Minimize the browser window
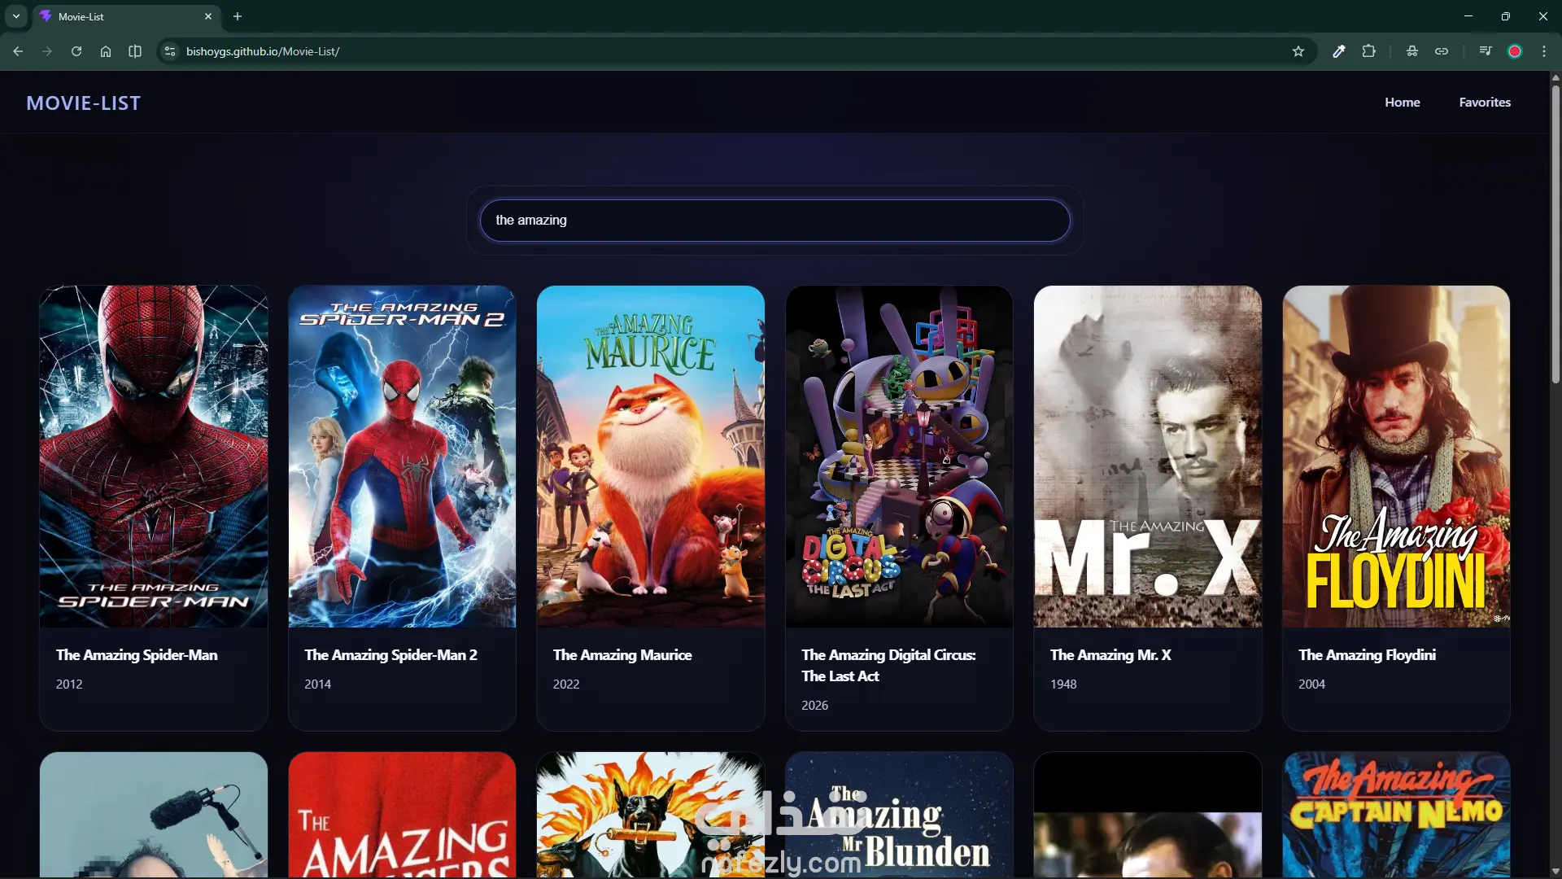 point(1468,16)
